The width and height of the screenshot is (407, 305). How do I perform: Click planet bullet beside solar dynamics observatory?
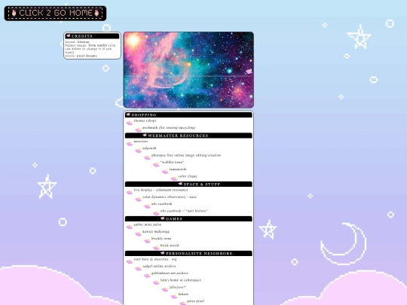point(139,199)
